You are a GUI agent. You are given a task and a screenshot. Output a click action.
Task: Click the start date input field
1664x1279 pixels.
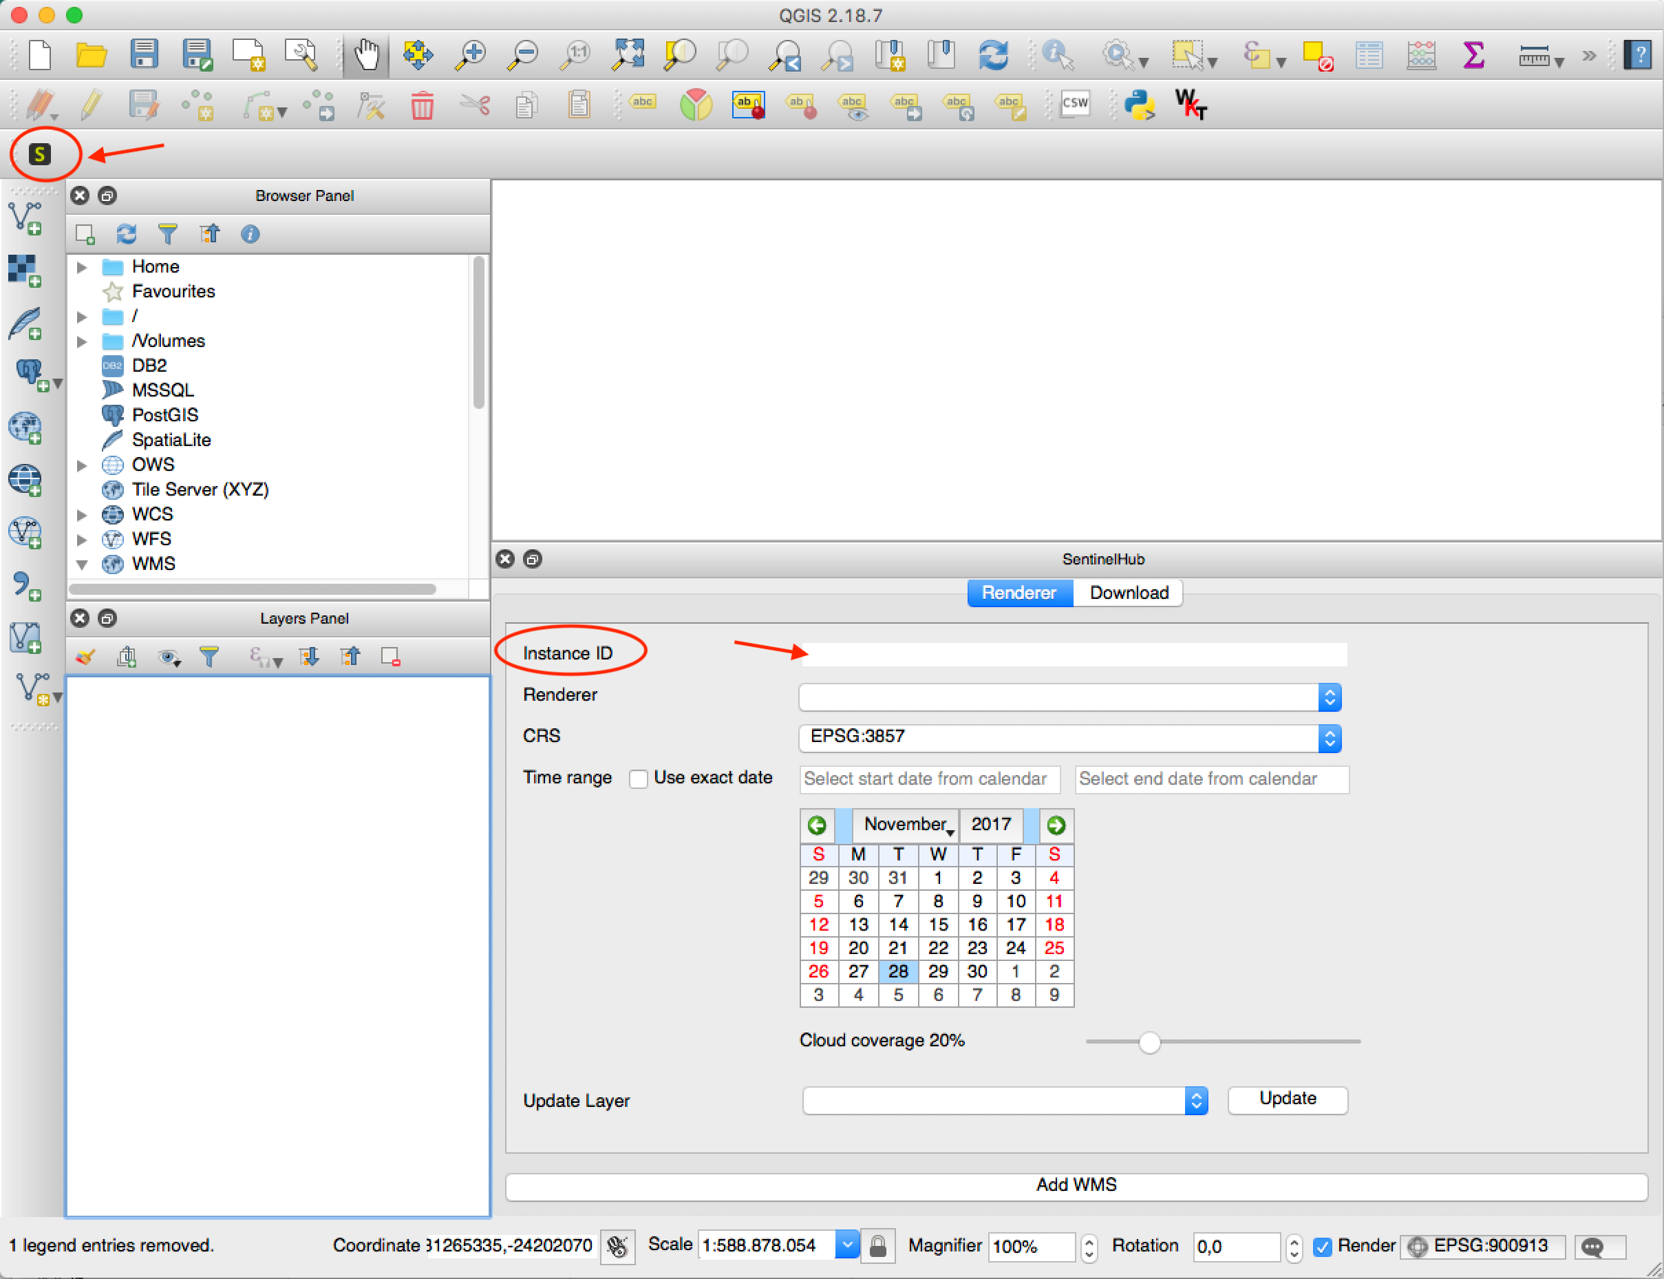click(x=930, y=779)
